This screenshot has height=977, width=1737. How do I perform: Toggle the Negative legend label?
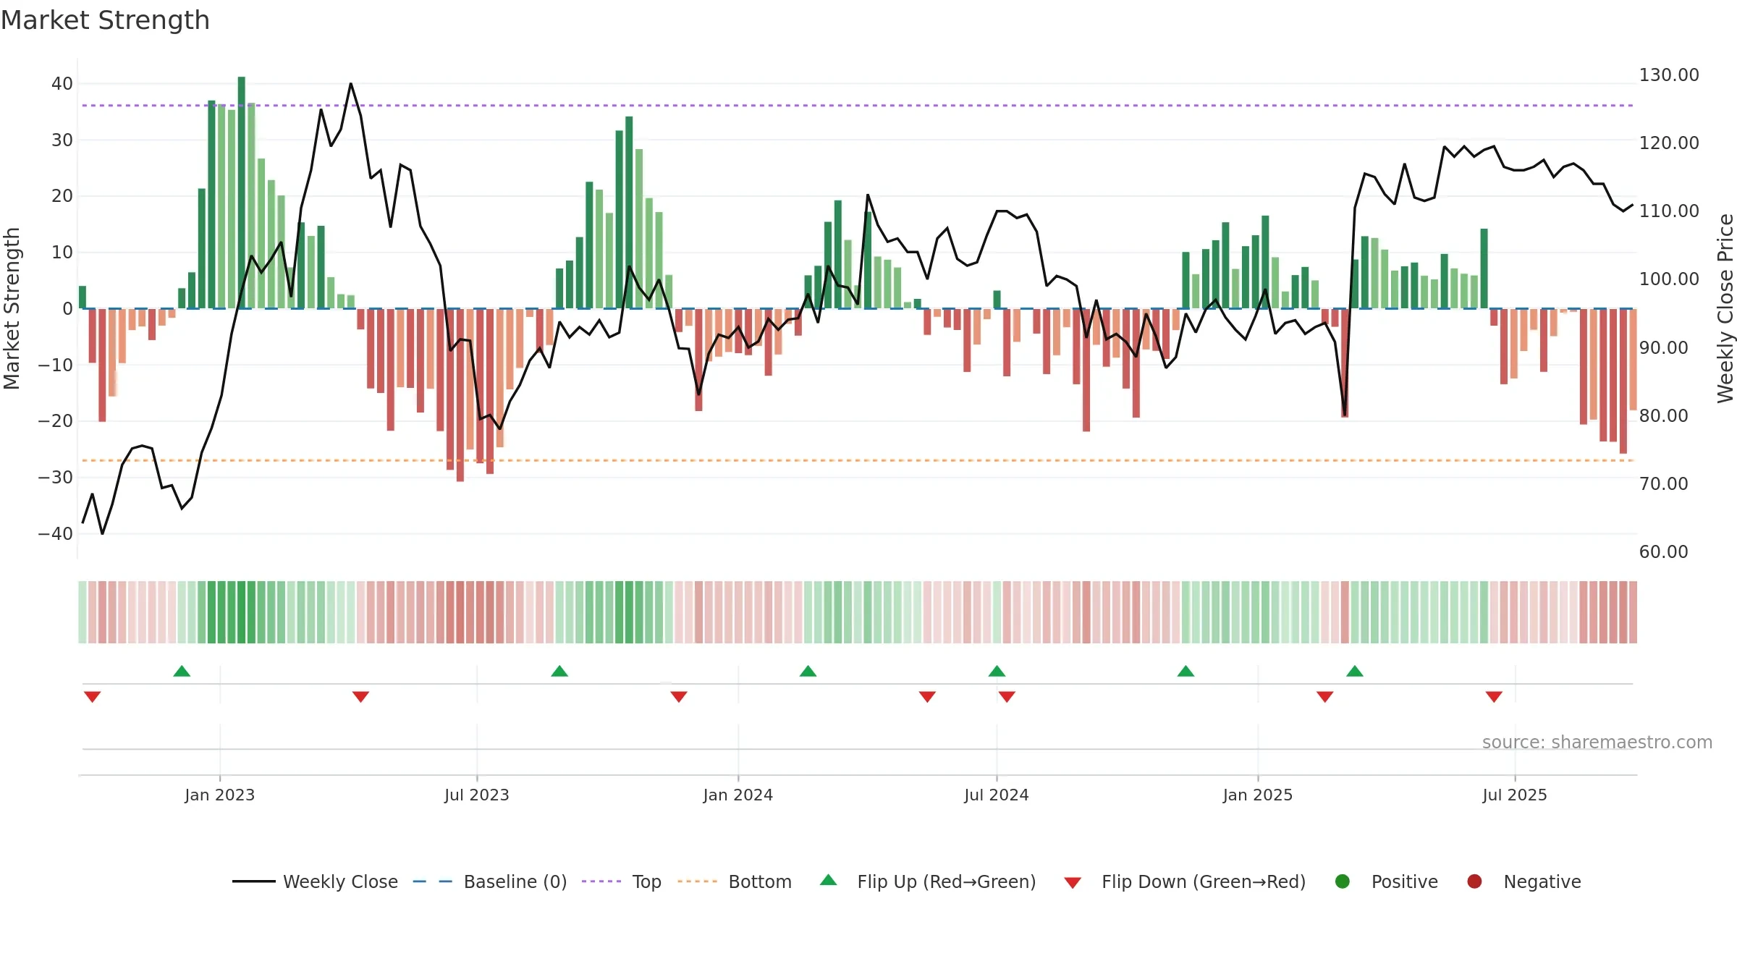(1542, 881)
